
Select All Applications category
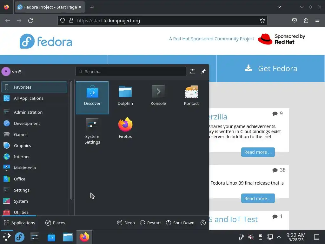tap(34, 98)
